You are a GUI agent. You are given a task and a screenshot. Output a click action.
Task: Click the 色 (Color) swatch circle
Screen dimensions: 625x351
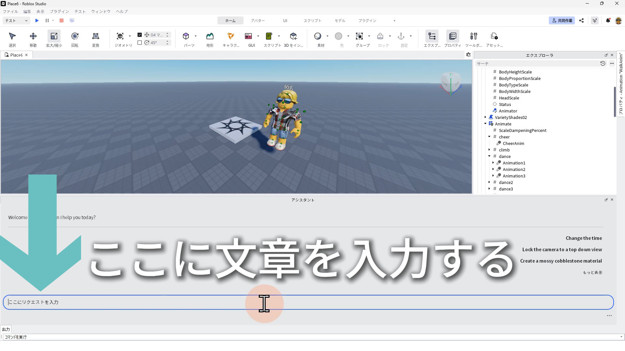point(339,36)
